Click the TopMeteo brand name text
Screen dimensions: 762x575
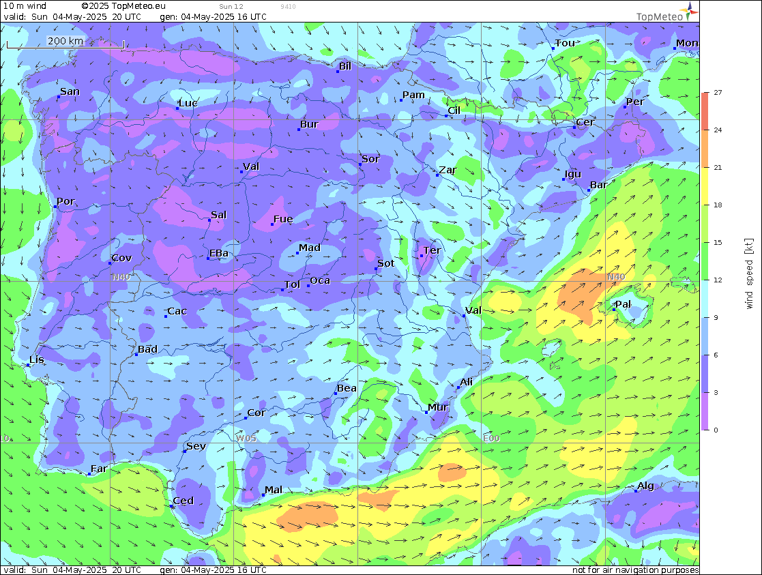660,16
